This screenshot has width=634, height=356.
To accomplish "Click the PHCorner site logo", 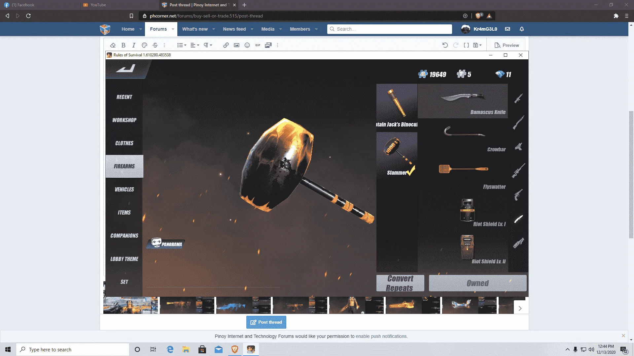I will click(x=105, y=29).
